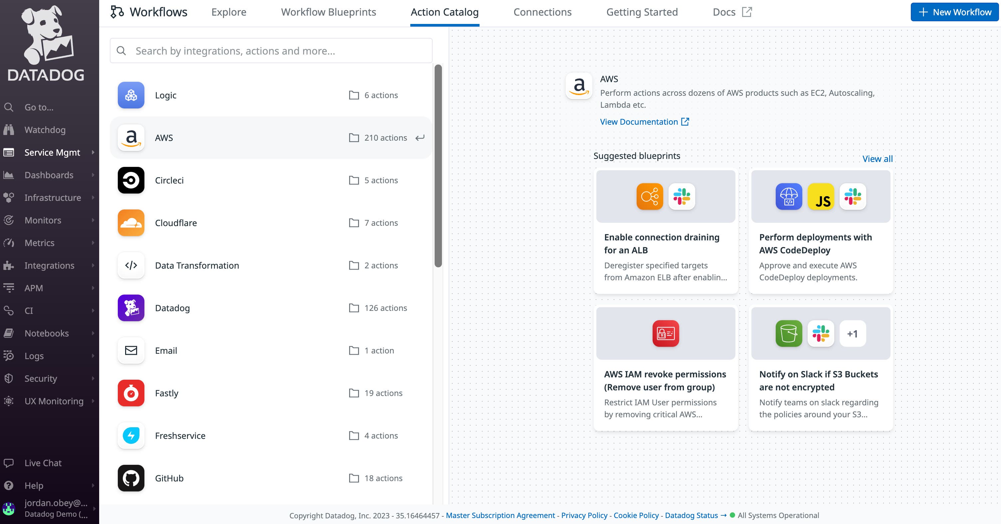
Task: Click the New Workflow button
Action: (x=954, y=12)
